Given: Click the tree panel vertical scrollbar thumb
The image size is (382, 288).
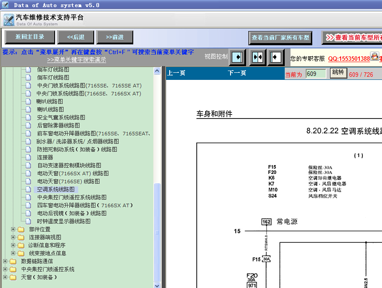Looking at the screenshot, I should (157, 232).
